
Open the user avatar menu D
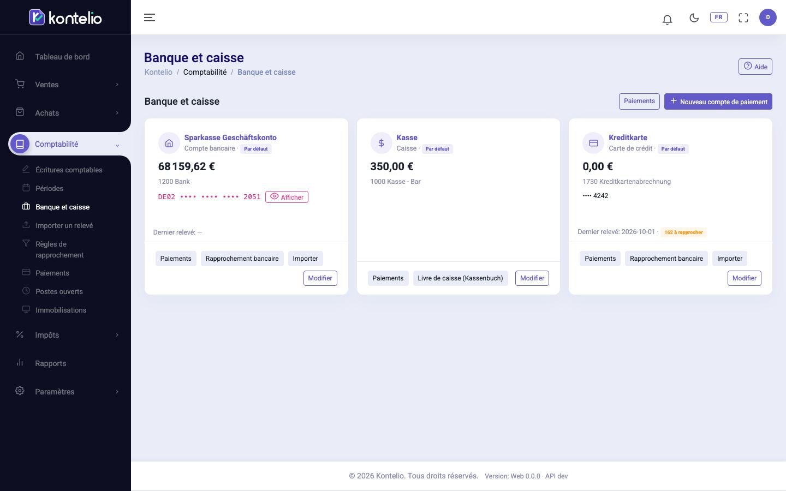click(x=768, y=17)
